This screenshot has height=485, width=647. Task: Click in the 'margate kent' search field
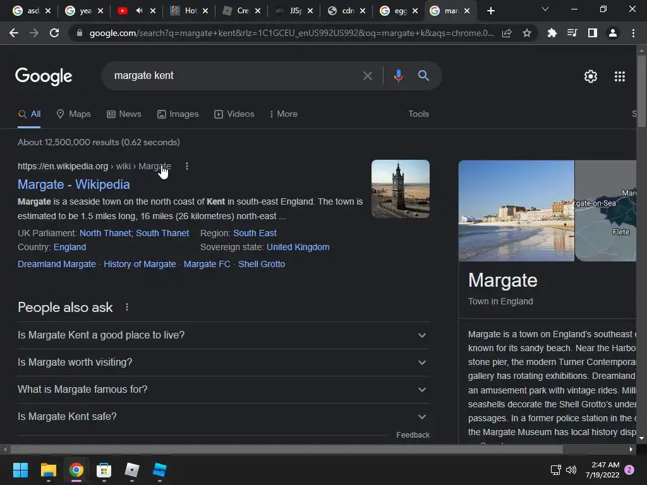(x=231, y=76)
